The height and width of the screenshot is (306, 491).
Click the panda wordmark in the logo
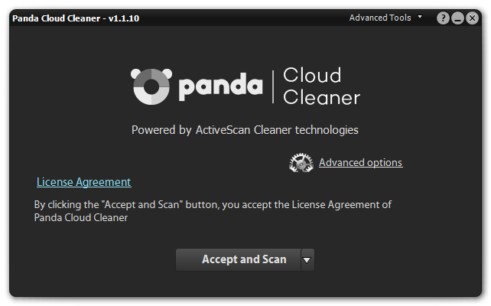(x=220, y=86)
